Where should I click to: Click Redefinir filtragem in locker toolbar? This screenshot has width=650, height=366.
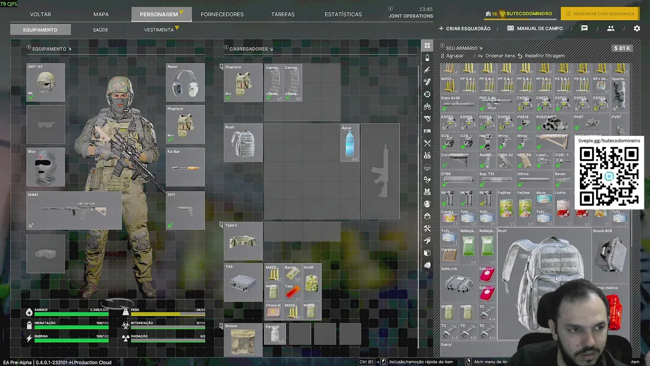coord(541,55)
